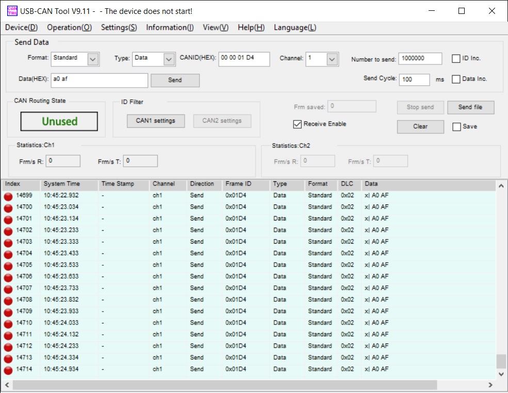Click the red status icon on row 14714
The image size is (508, 393).
click(8, 370)
